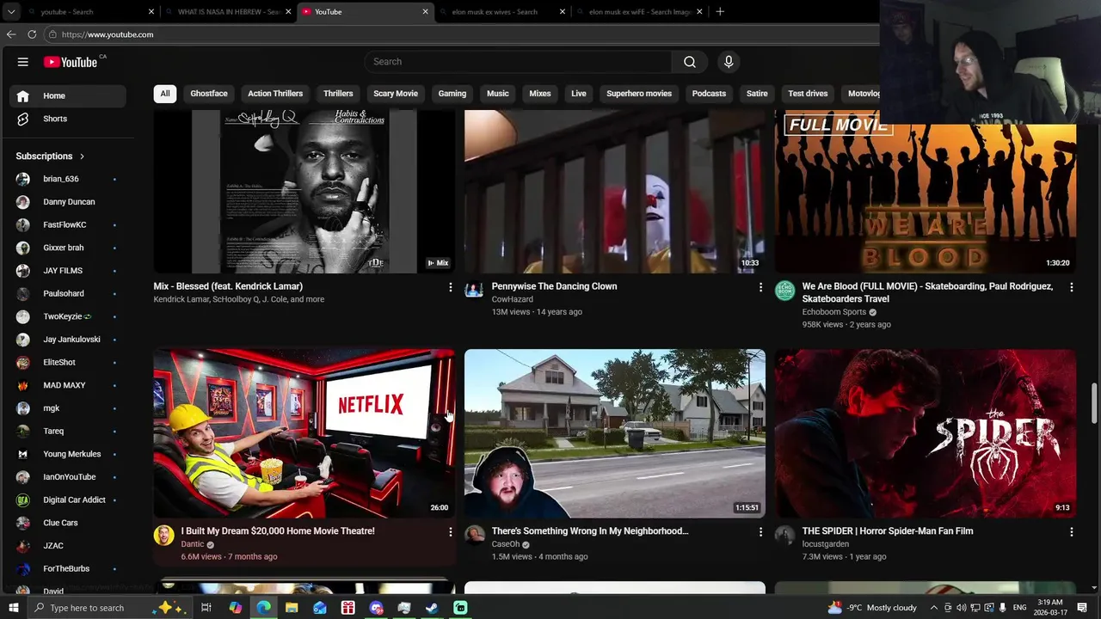Click the CowHazard channel avatar
This screenshot has height=619, width=1101.
pyautogui.click(x=474, y=291)
